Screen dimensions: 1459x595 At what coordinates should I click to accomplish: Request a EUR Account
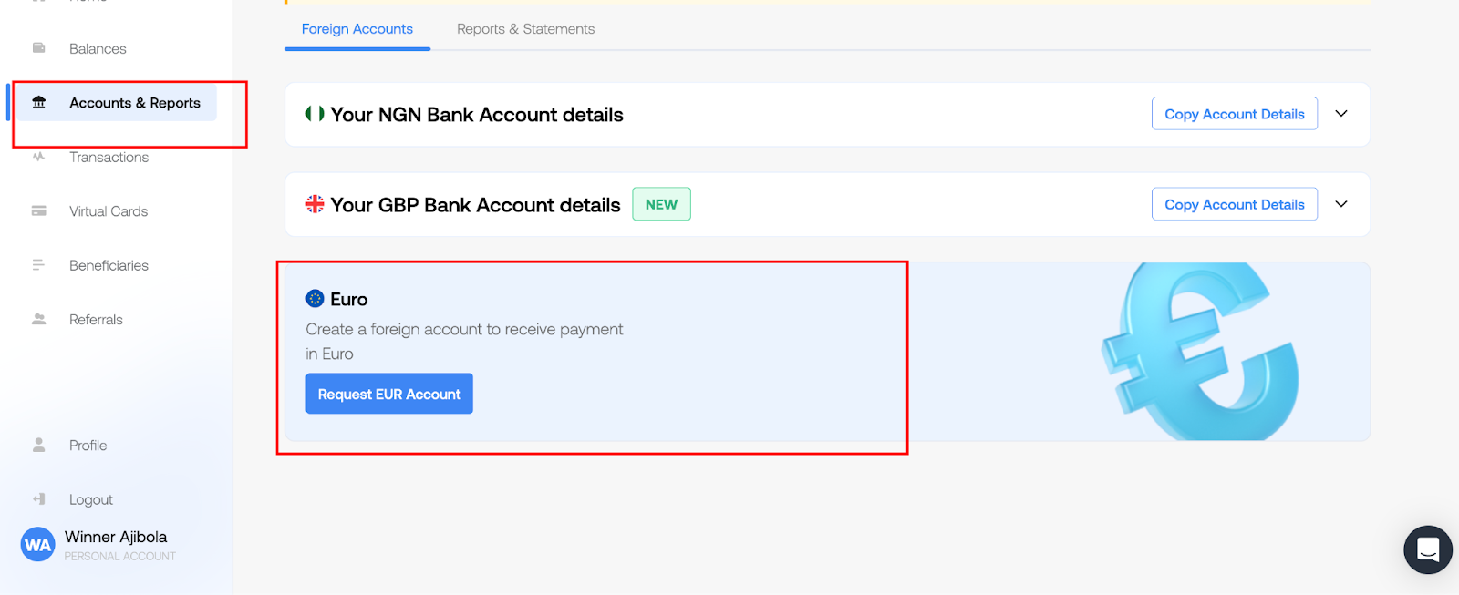coord(388,393)
